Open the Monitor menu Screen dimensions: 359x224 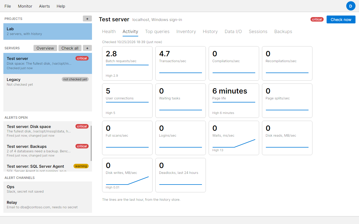point(25,6)
